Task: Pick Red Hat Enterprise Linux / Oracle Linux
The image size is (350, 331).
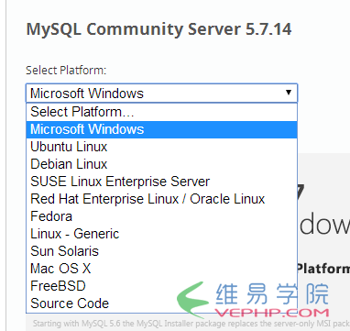Action: [x=161, y=199]
